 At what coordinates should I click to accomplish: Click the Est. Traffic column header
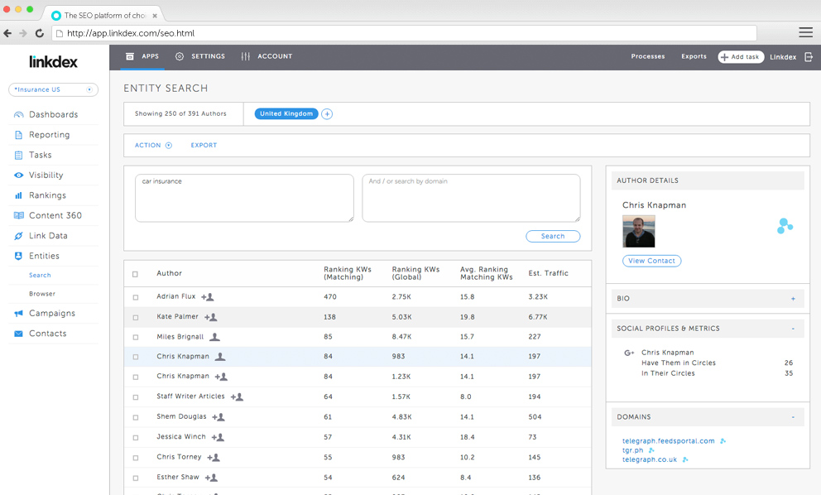[x=548, y=273]
